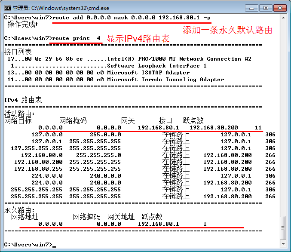Screen dimensions: 291x252
Task: Click the '跃点数' header in active routes
Action: click(x=193, y=120)
